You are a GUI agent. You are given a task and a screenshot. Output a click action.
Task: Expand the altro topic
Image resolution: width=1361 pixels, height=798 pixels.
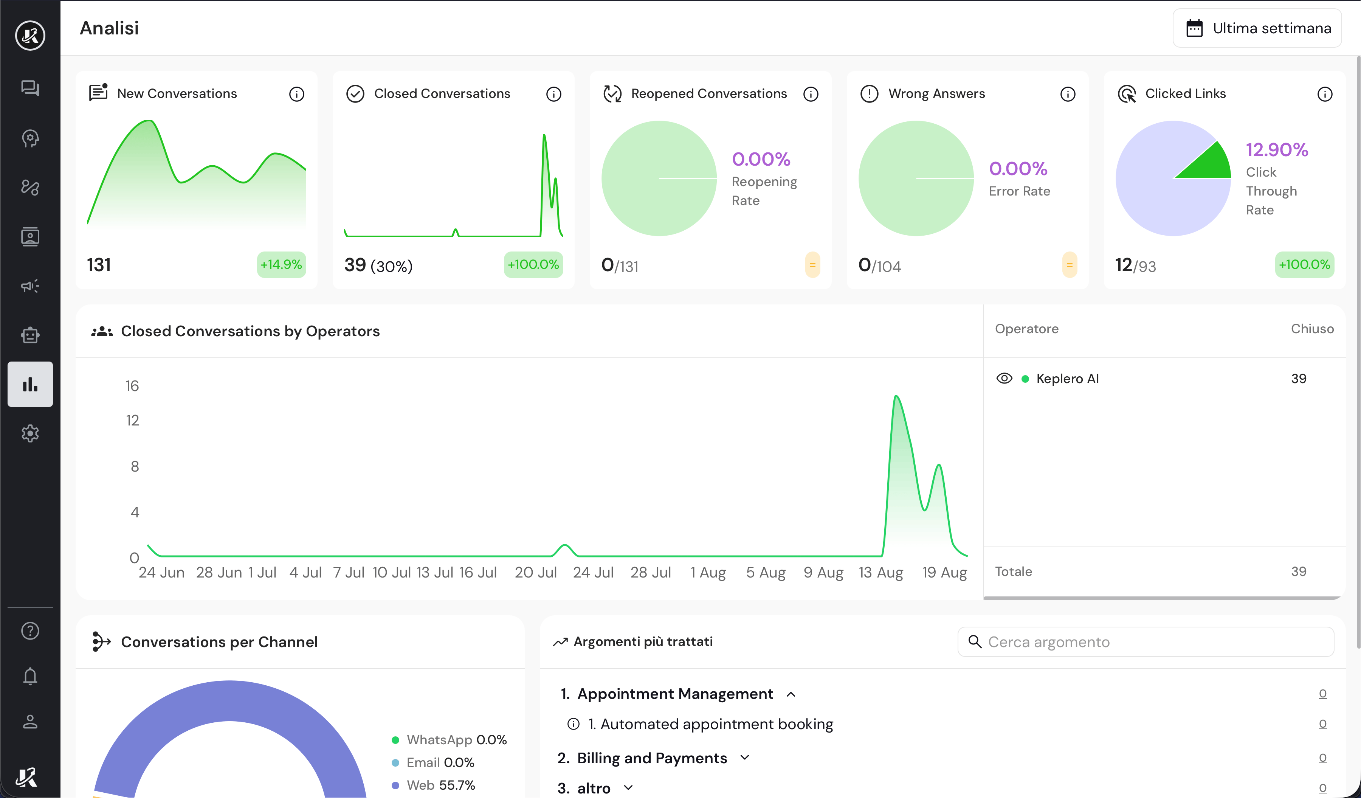628,788
